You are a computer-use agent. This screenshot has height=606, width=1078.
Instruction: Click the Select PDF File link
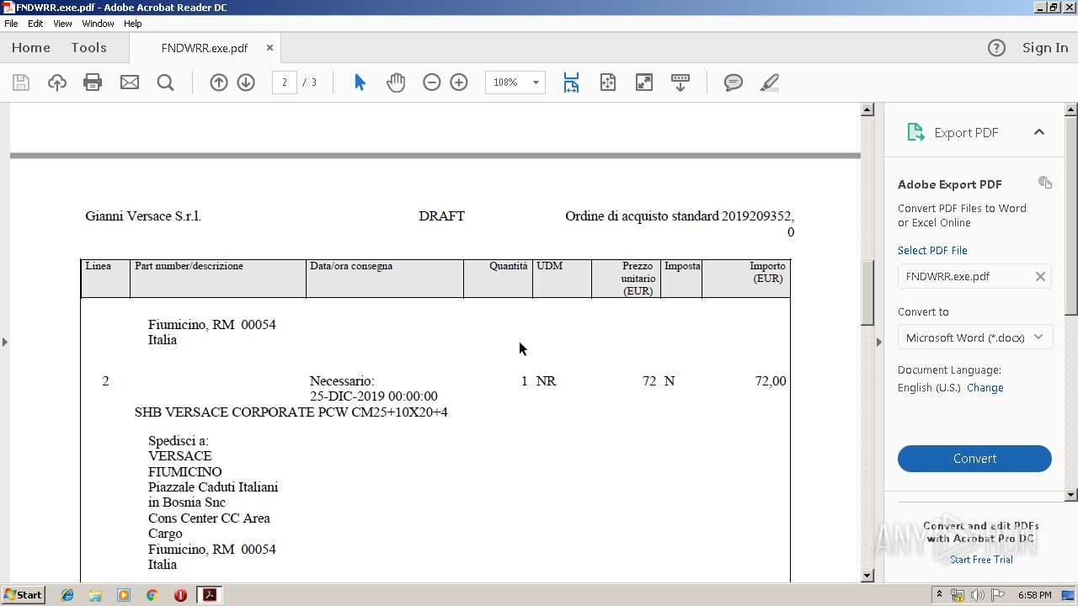tap(932, 251)
